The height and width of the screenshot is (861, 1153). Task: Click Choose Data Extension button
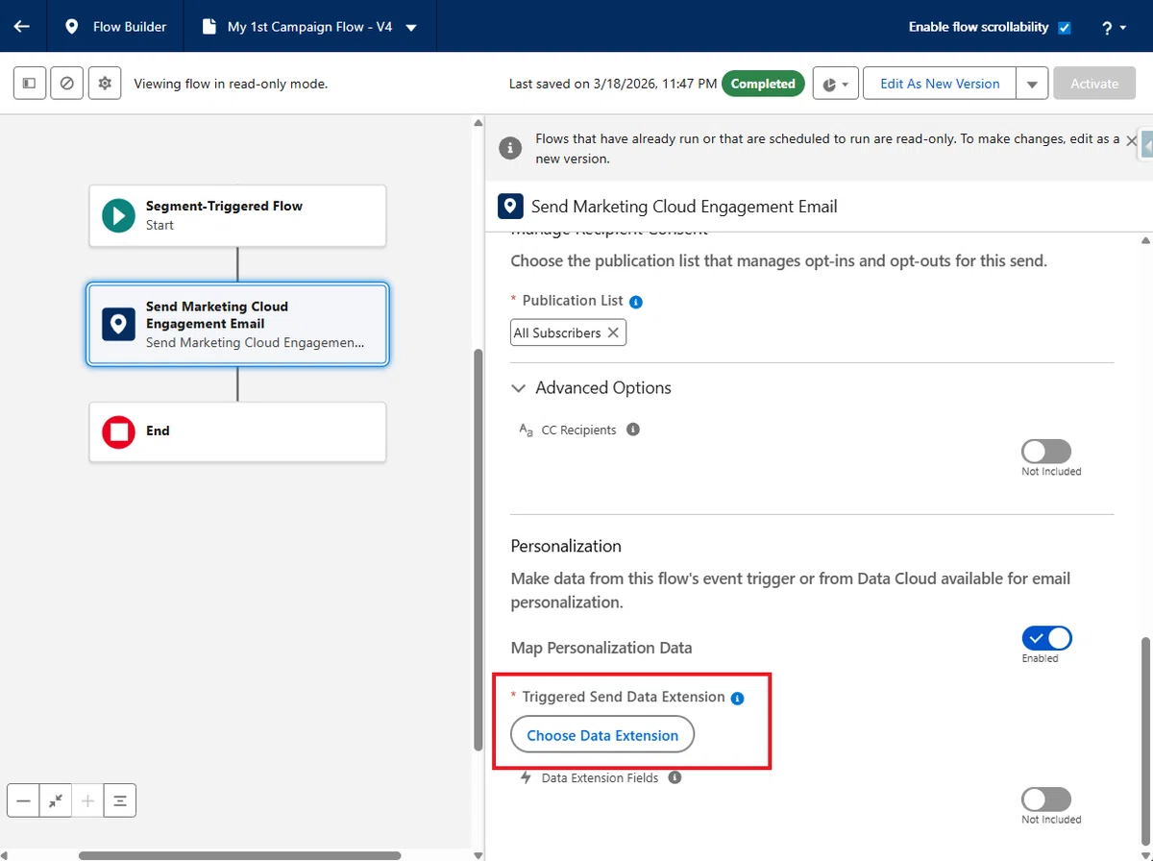602,735
